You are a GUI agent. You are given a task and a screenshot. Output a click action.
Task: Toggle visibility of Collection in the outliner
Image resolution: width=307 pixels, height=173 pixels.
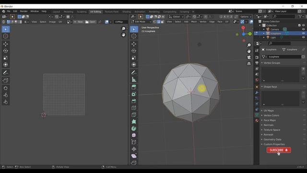303,25
